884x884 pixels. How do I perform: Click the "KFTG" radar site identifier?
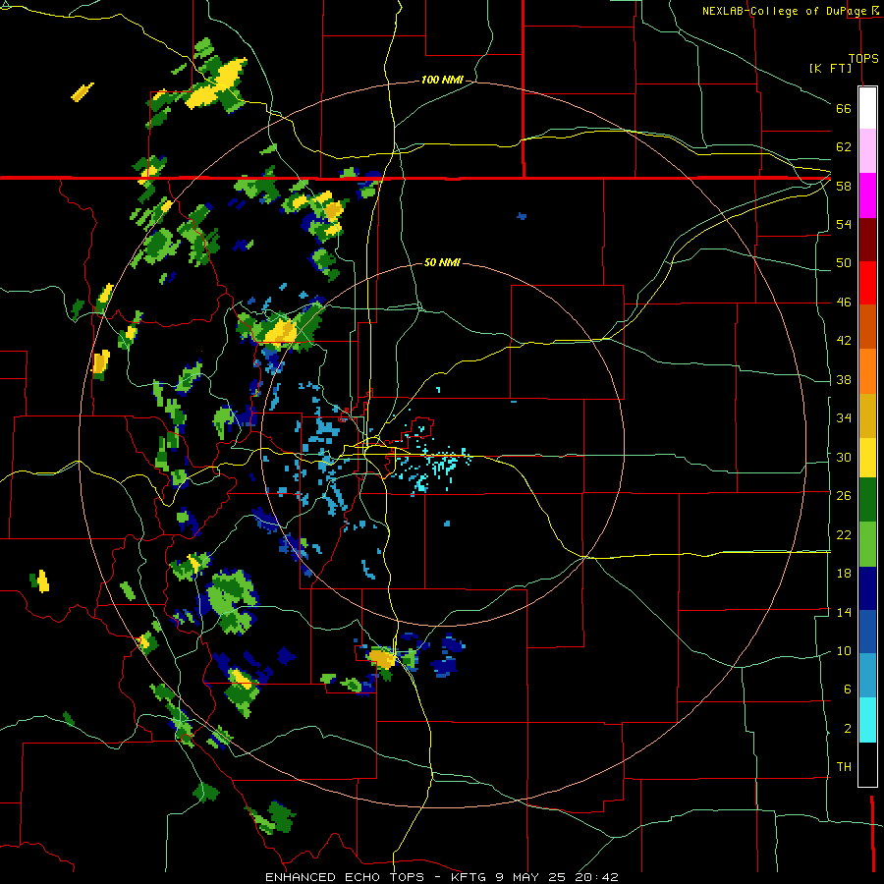(469, 877)
